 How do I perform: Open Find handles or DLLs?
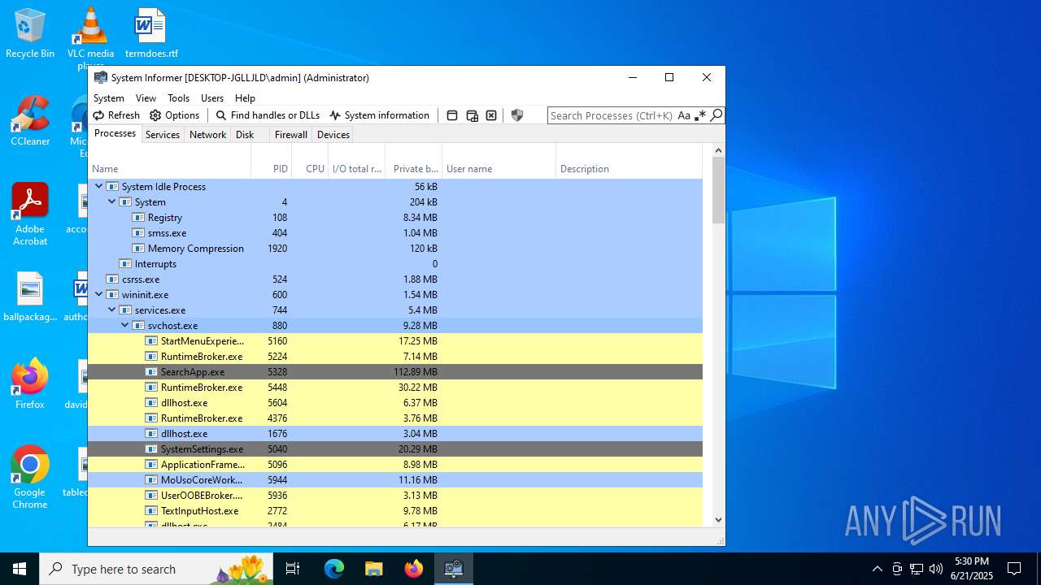pos(268,115)
